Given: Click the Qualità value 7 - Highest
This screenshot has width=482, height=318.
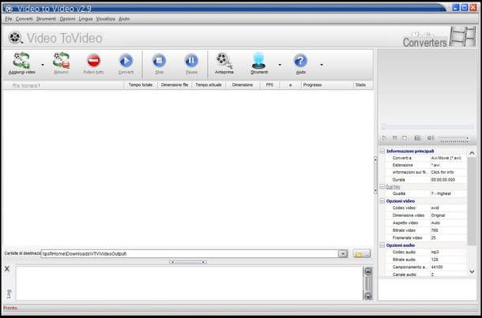Looking at the screenshot, I should [x=441, y=193].
